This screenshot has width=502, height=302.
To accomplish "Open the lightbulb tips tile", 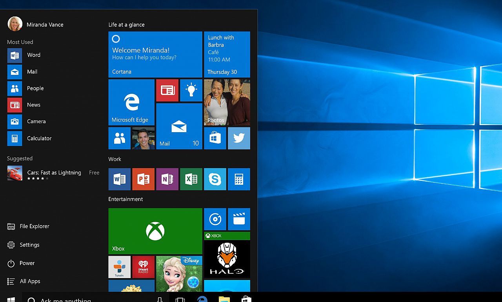I will (191, 90).
